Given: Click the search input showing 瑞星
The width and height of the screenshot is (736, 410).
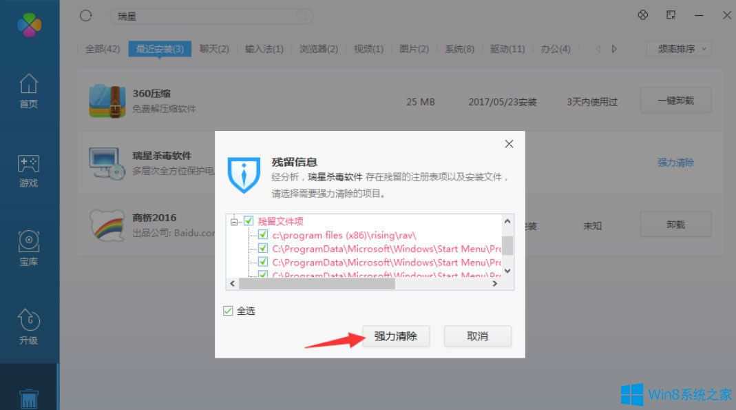Looking at the screenshot, I should [x=210, y=16].
